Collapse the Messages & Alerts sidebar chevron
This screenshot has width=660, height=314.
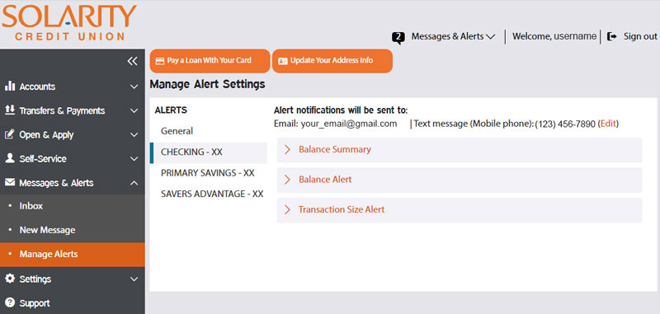click(x=134, y=183)
